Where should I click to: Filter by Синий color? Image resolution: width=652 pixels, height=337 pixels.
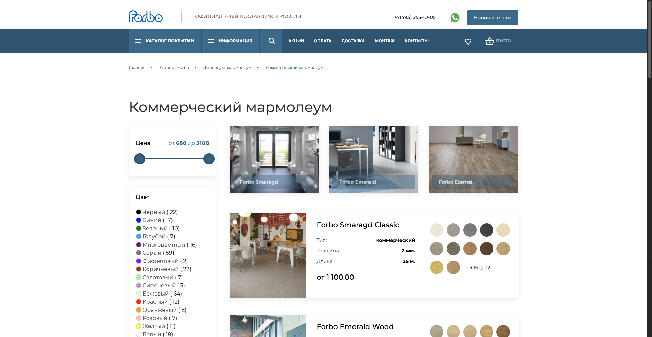[154, 220]
